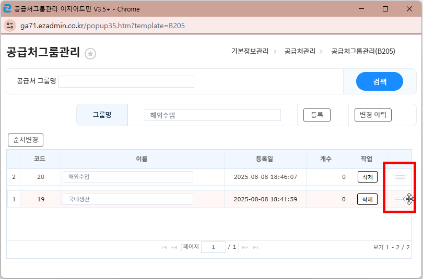Viewport: 423px width, 279px height.
Task: Go to next page pagination icon
Action: (x=245, y=247)
